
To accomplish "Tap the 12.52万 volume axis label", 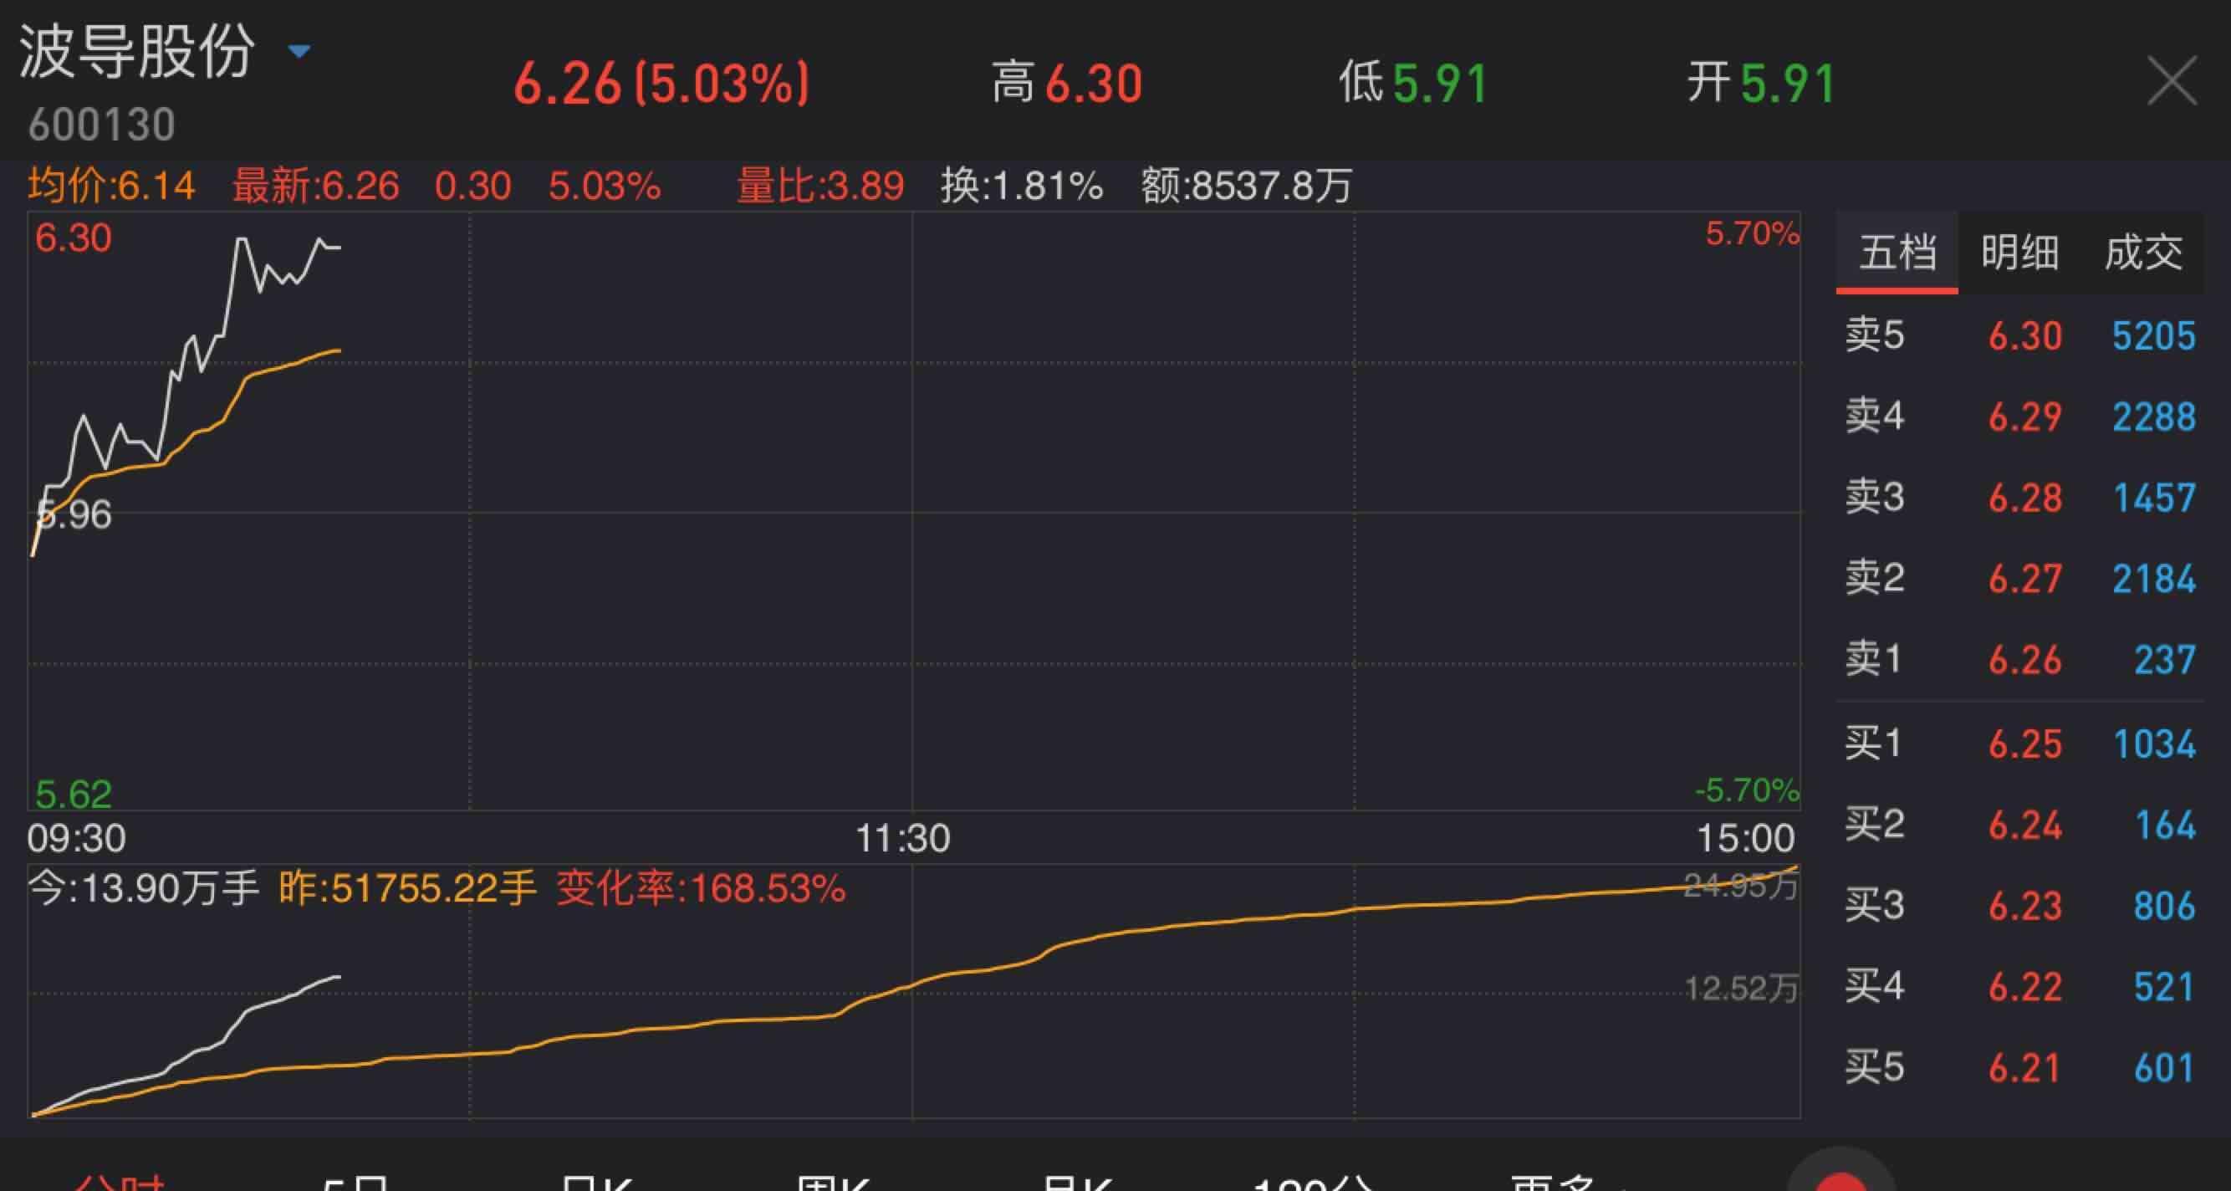I will (1741, 989).
